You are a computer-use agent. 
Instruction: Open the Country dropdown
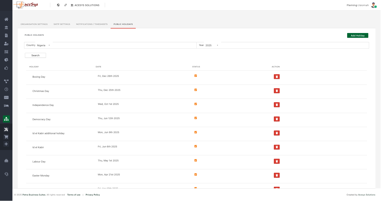tap(43, 45)
